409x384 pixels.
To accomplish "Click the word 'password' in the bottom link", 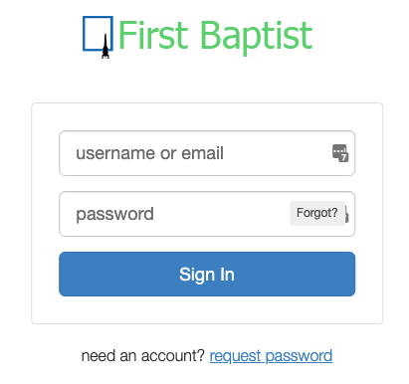I will (x=299, y=357).
